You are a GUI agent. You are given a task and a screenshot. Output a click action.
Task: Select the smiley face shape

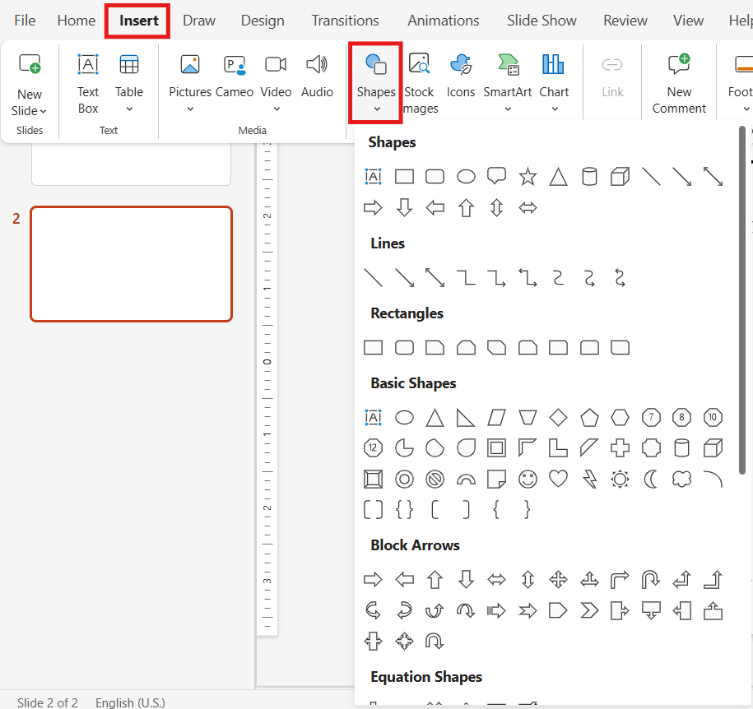[528, 479]
